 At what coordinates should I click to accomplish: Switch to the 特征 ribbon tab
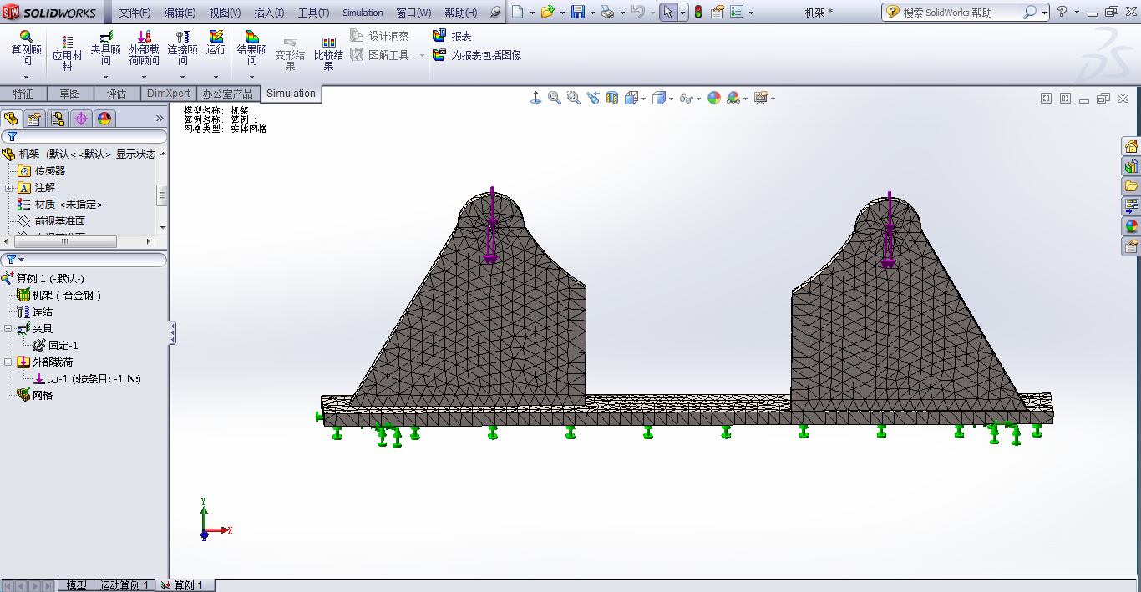coord(23,94)
